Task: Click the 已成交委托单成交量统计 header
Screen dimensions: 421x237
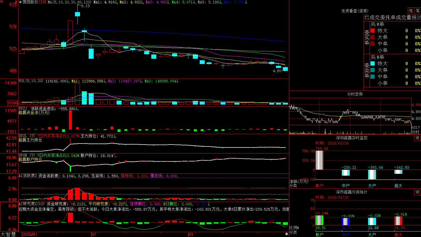Action: coord(393,17)
